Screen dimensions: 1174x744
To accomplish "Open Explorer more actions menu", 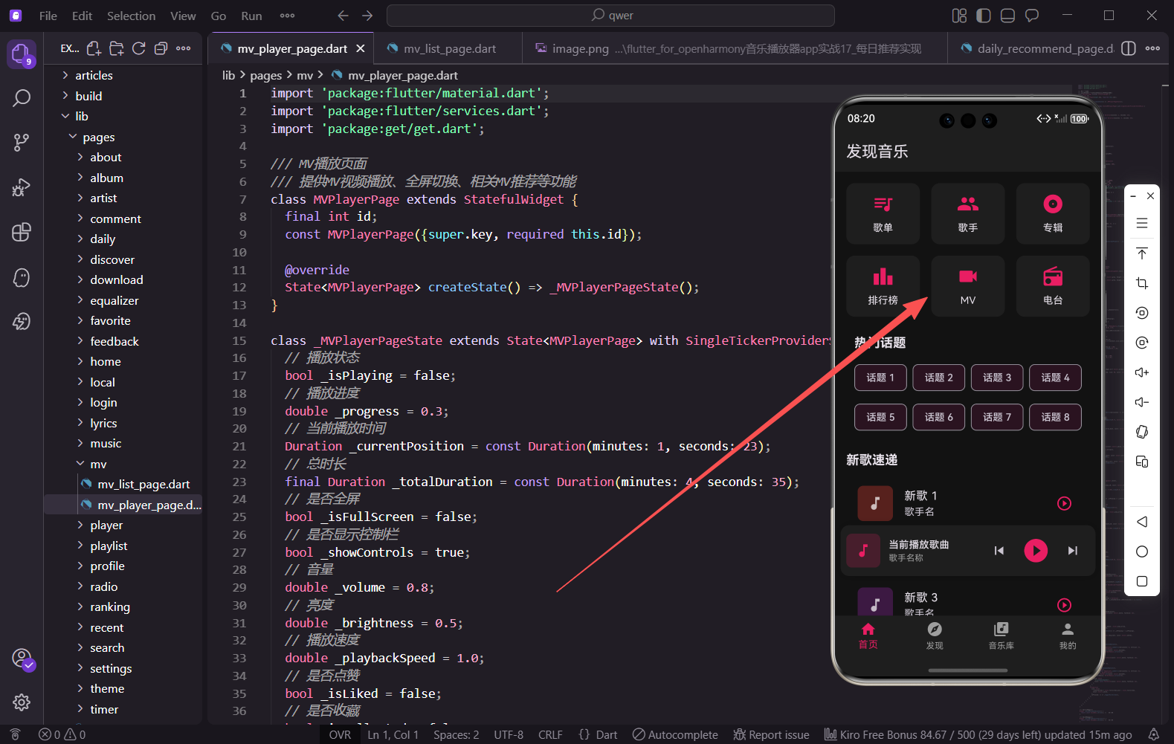I will click(183, 48).
